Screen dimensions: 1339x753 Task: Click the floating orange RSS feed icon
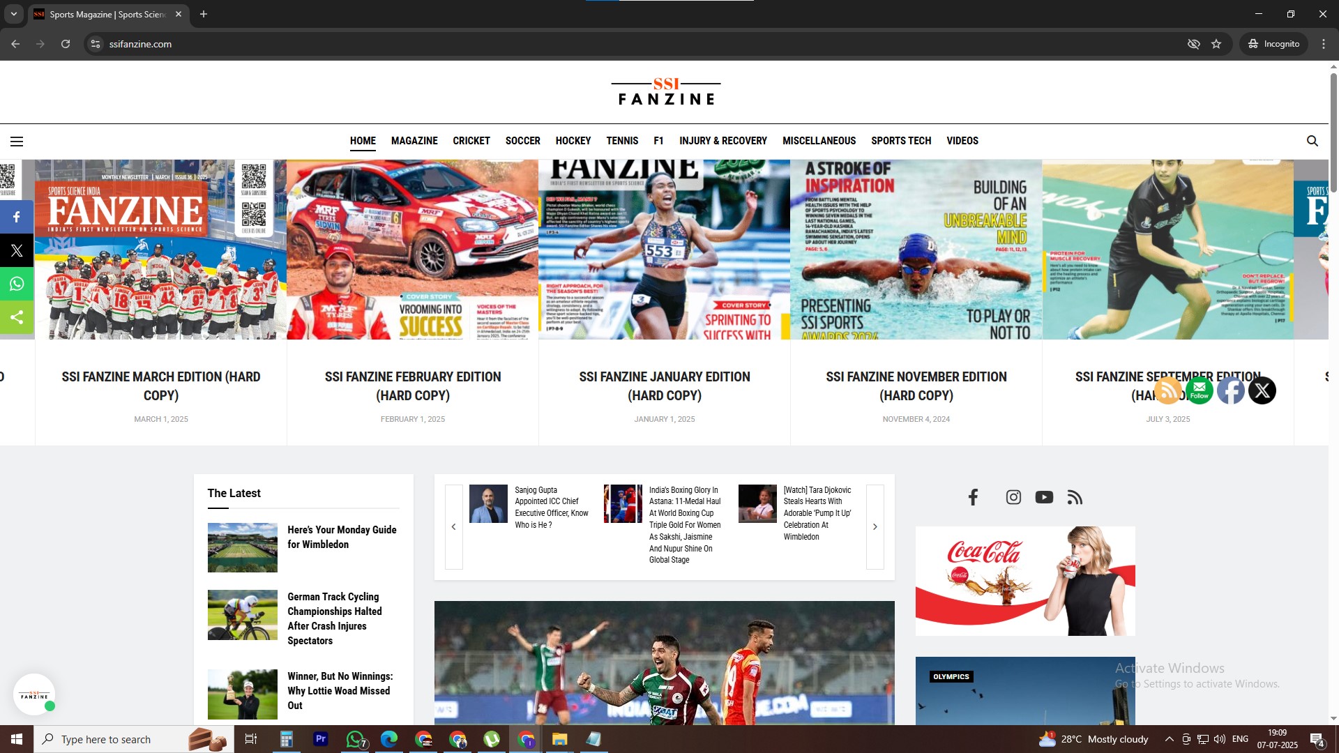1167,390
